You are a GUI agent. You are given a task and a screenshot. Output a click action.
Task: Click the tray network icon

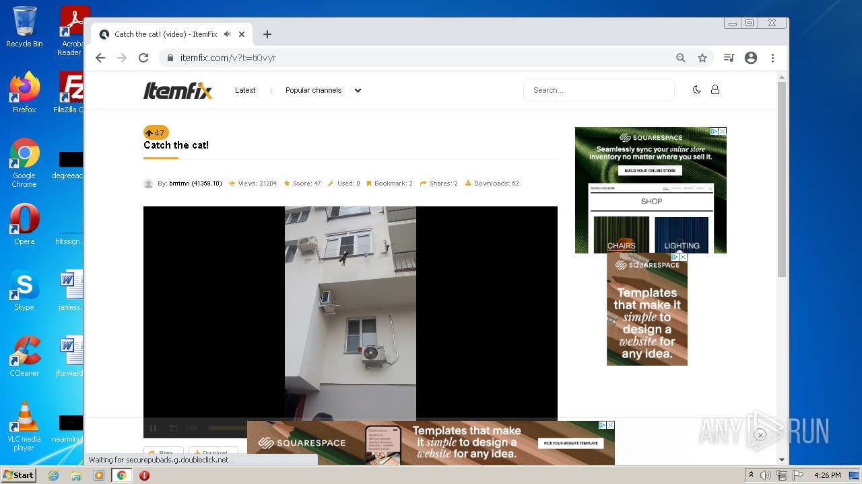782,475
